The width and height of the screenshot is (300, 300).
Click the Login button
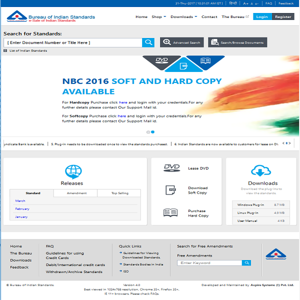pyautogui.click(x=262, y=16)
